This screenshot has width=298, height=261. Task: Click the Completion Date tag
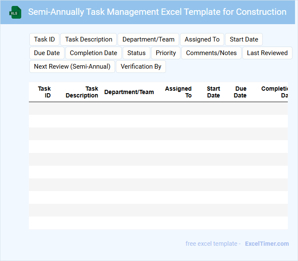(x=93, y=53)
